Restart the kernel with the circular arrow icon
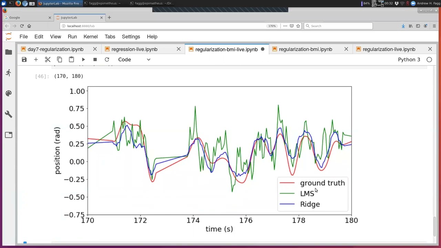 click(x=107, y=60)
